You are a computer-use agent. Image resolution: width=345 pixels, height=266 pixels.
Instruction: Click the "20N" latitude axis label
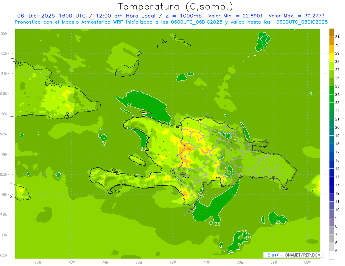pyautogui.click(x=4, y=114)
